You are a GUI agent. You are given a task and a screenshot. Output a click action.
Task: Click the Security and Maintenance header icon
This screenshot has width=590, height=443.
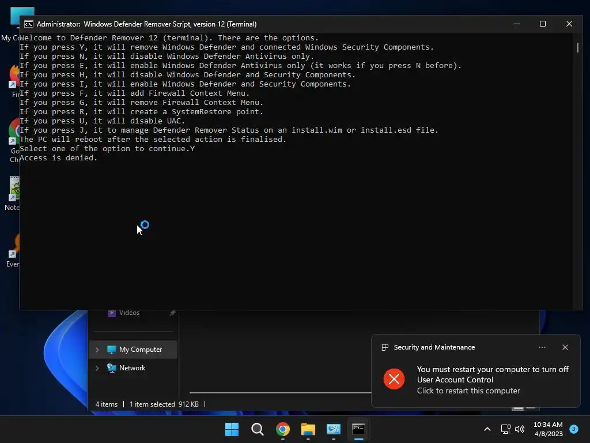[x=385, y=347]
